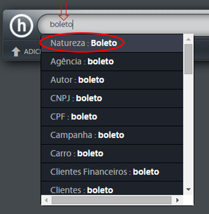Click the dropdown scroll down arrow
This screenshot has height=214, width=209.
[x=188, y=189]
